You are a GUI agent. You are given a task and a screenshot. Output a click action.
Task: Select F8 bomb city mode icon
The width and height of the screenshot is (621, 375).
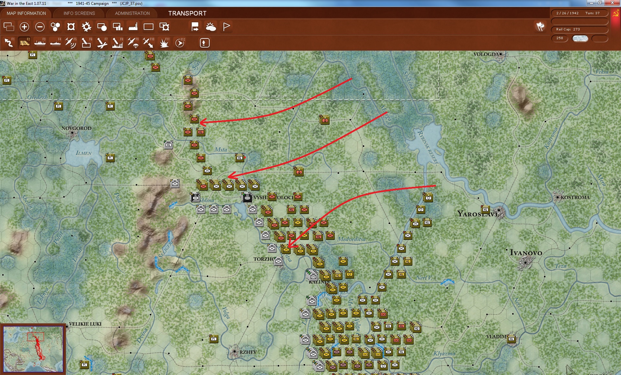(x=117, y=43)
